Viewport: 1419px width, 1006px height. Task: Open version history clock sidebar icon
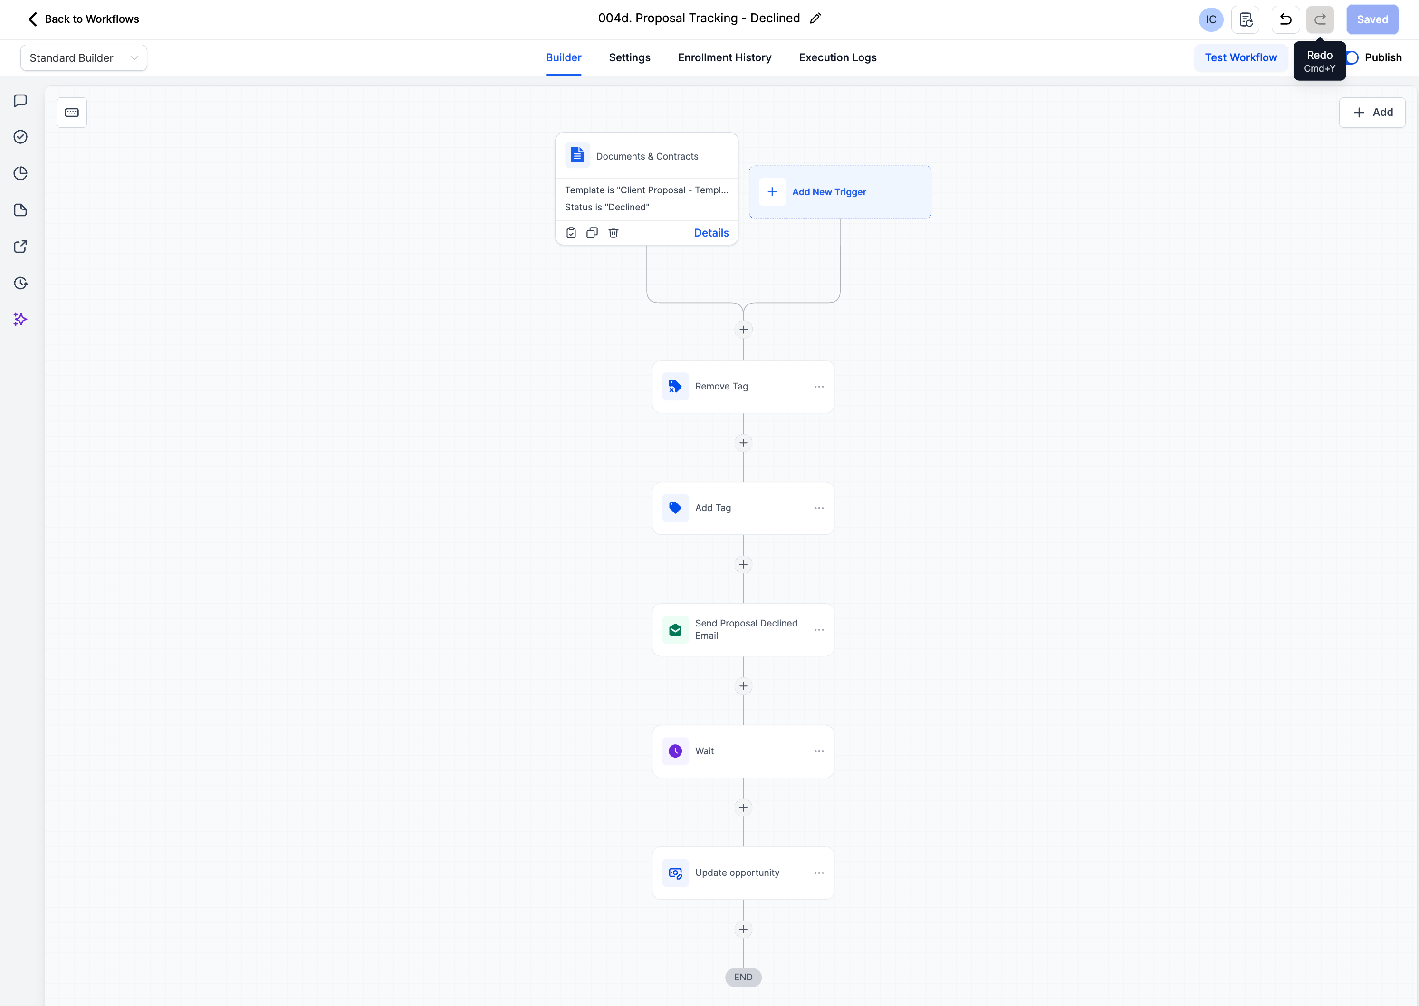(20, 283)
